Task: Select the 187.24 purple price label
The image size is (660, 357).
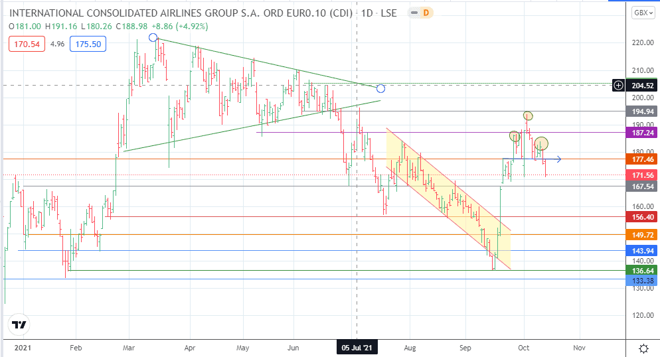Action: tap(643, 133)
